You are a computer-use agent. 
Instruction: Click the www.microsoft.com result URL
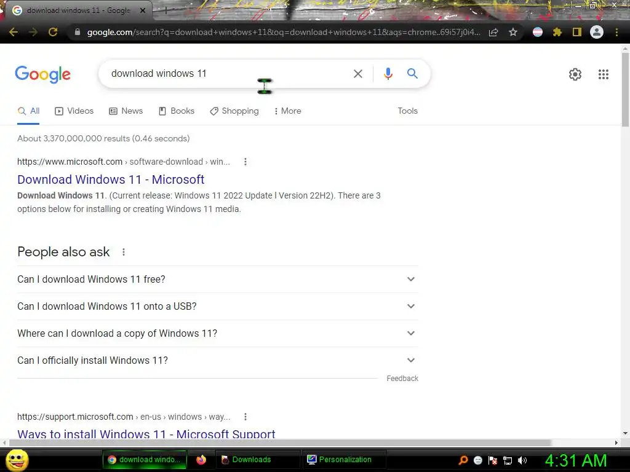123,162
